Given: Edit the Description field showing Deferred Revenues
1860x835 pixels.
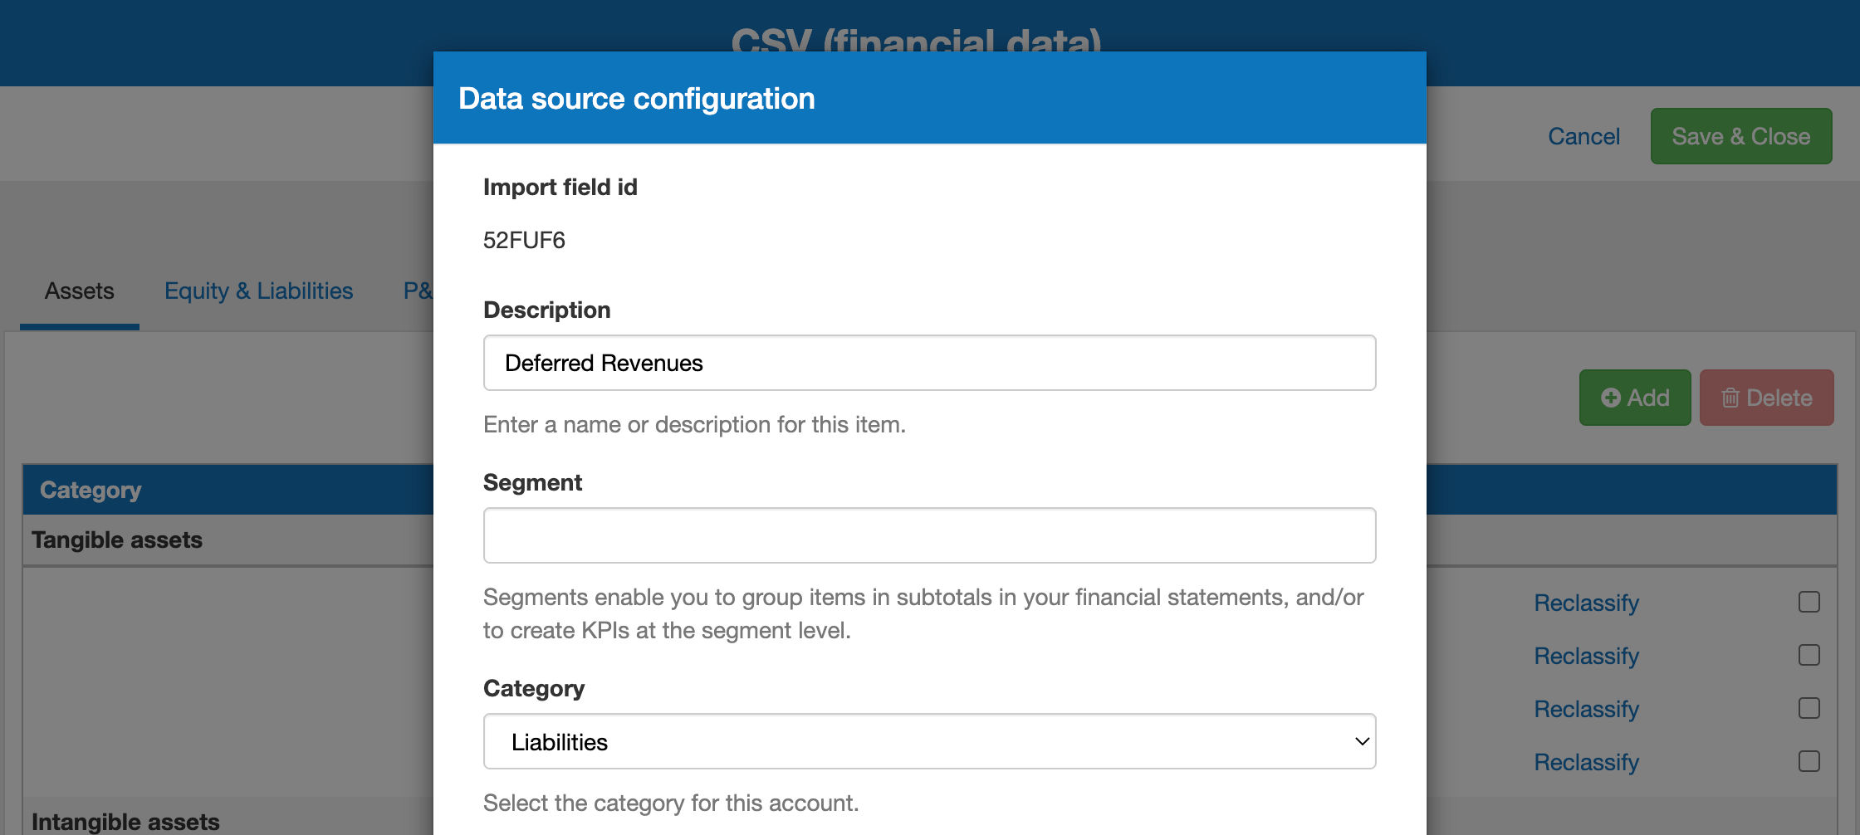Looking at the screenshot, I should [929, 363].
